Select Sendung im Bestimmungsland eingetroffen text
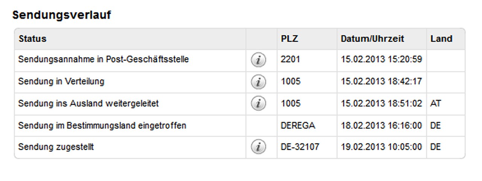The image size is (482, 181). pyautogui.click(x=102, y=125)
